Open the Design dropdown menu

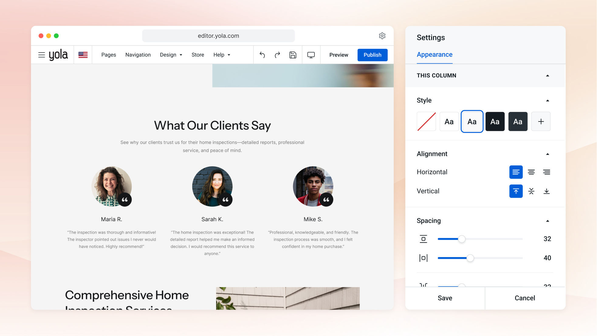coord(171,55)
